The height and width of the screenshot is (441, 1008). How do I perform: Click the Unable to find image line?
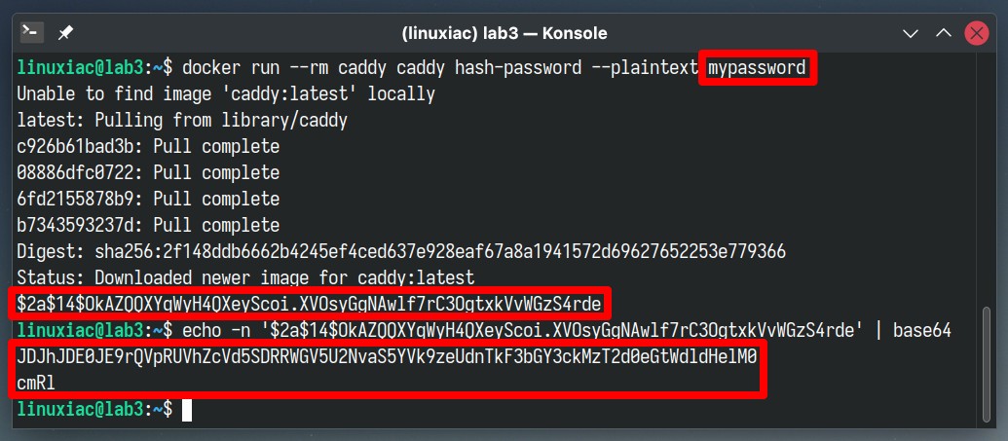[226, 93]
